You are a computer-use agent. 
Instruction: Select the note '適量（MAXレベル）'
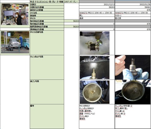click(87, 114)
